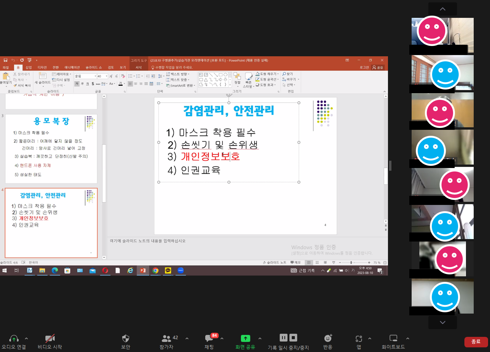Switch to Insert (삽입) ribbon tab

29,68
